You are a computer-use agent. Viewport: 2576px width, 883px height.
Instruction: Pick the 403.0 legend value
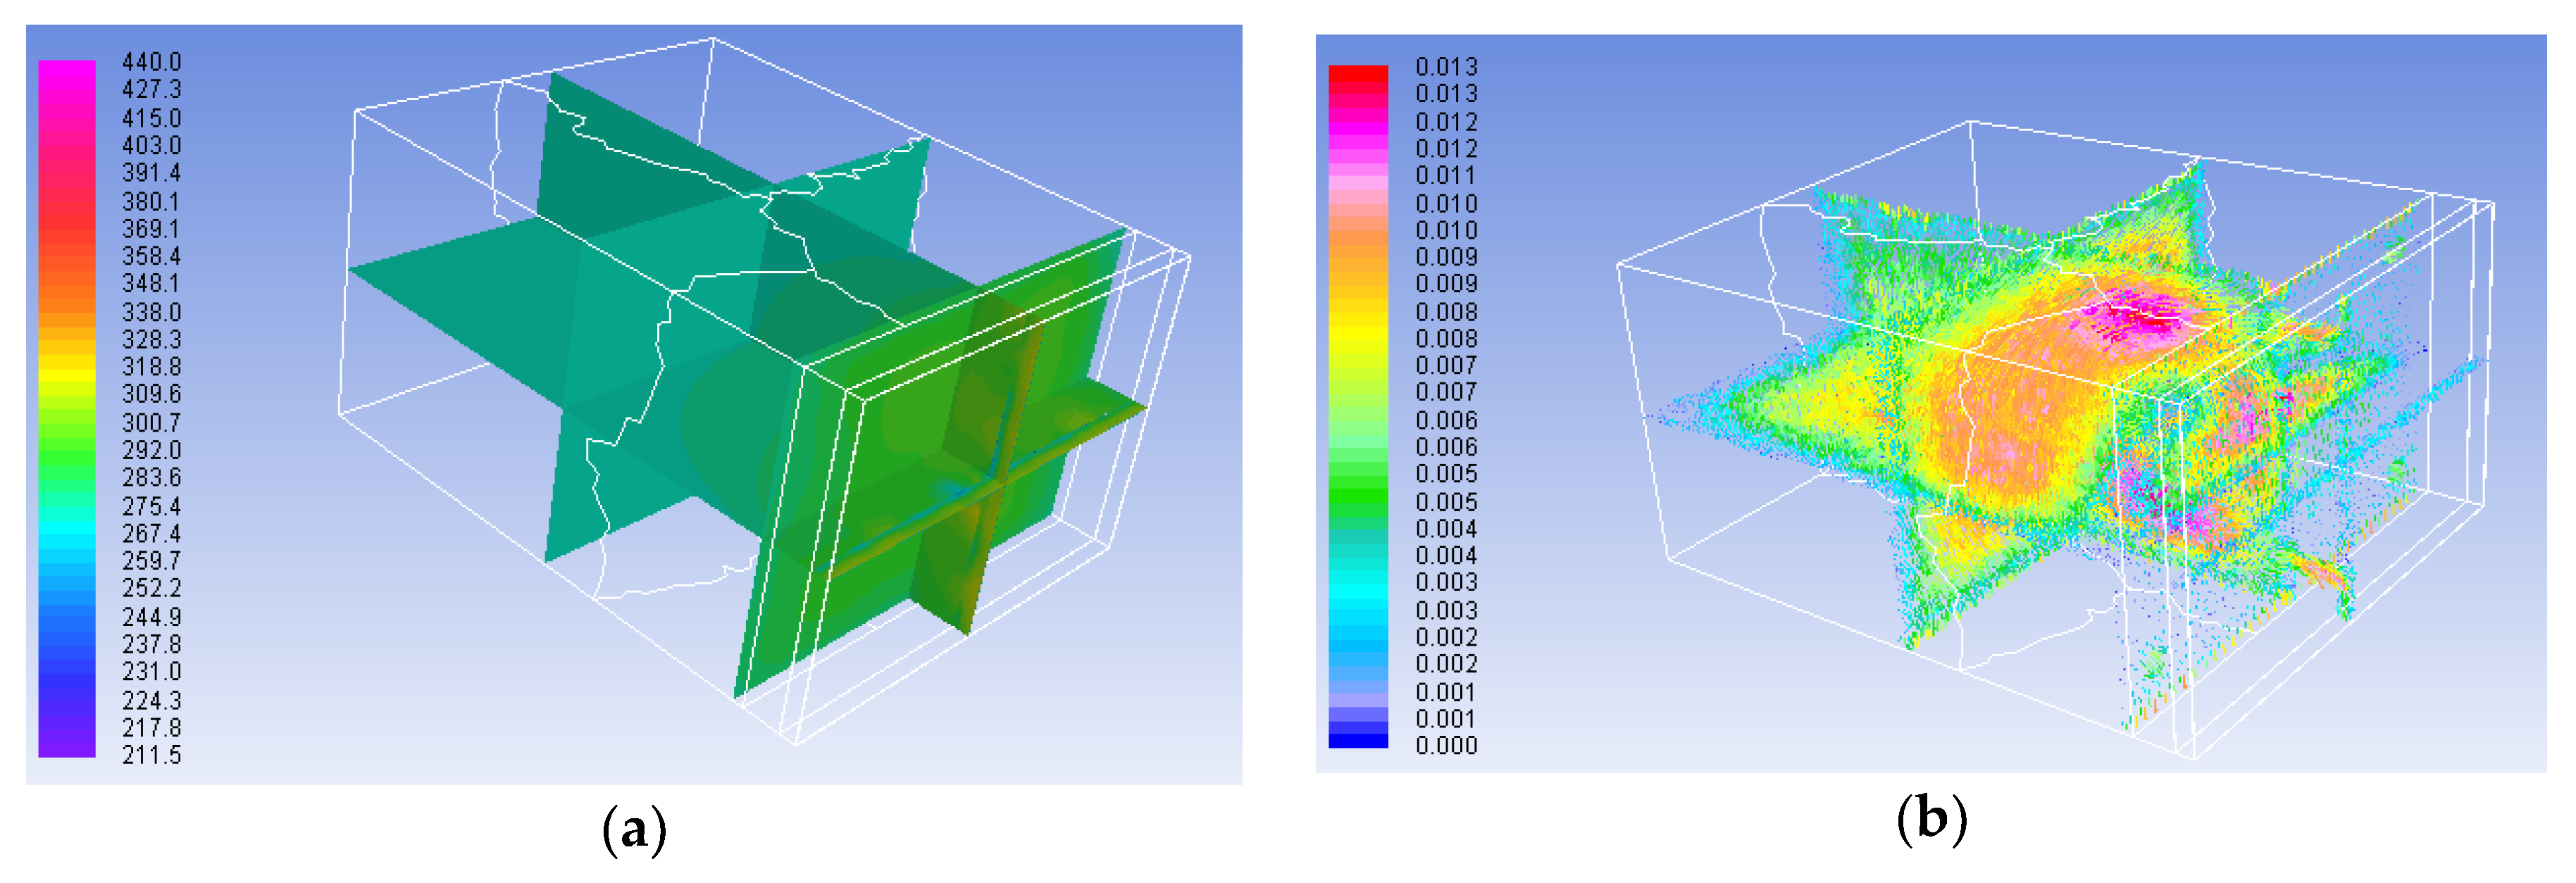152,146
